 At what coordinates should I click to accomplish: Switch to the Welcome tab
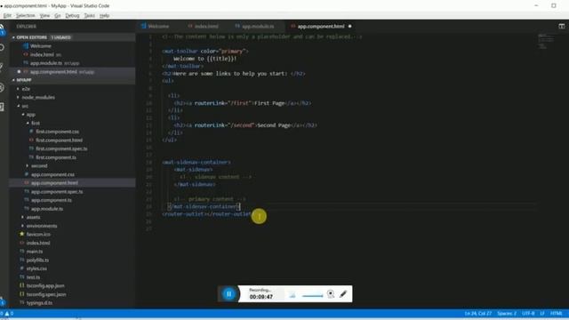158,26
